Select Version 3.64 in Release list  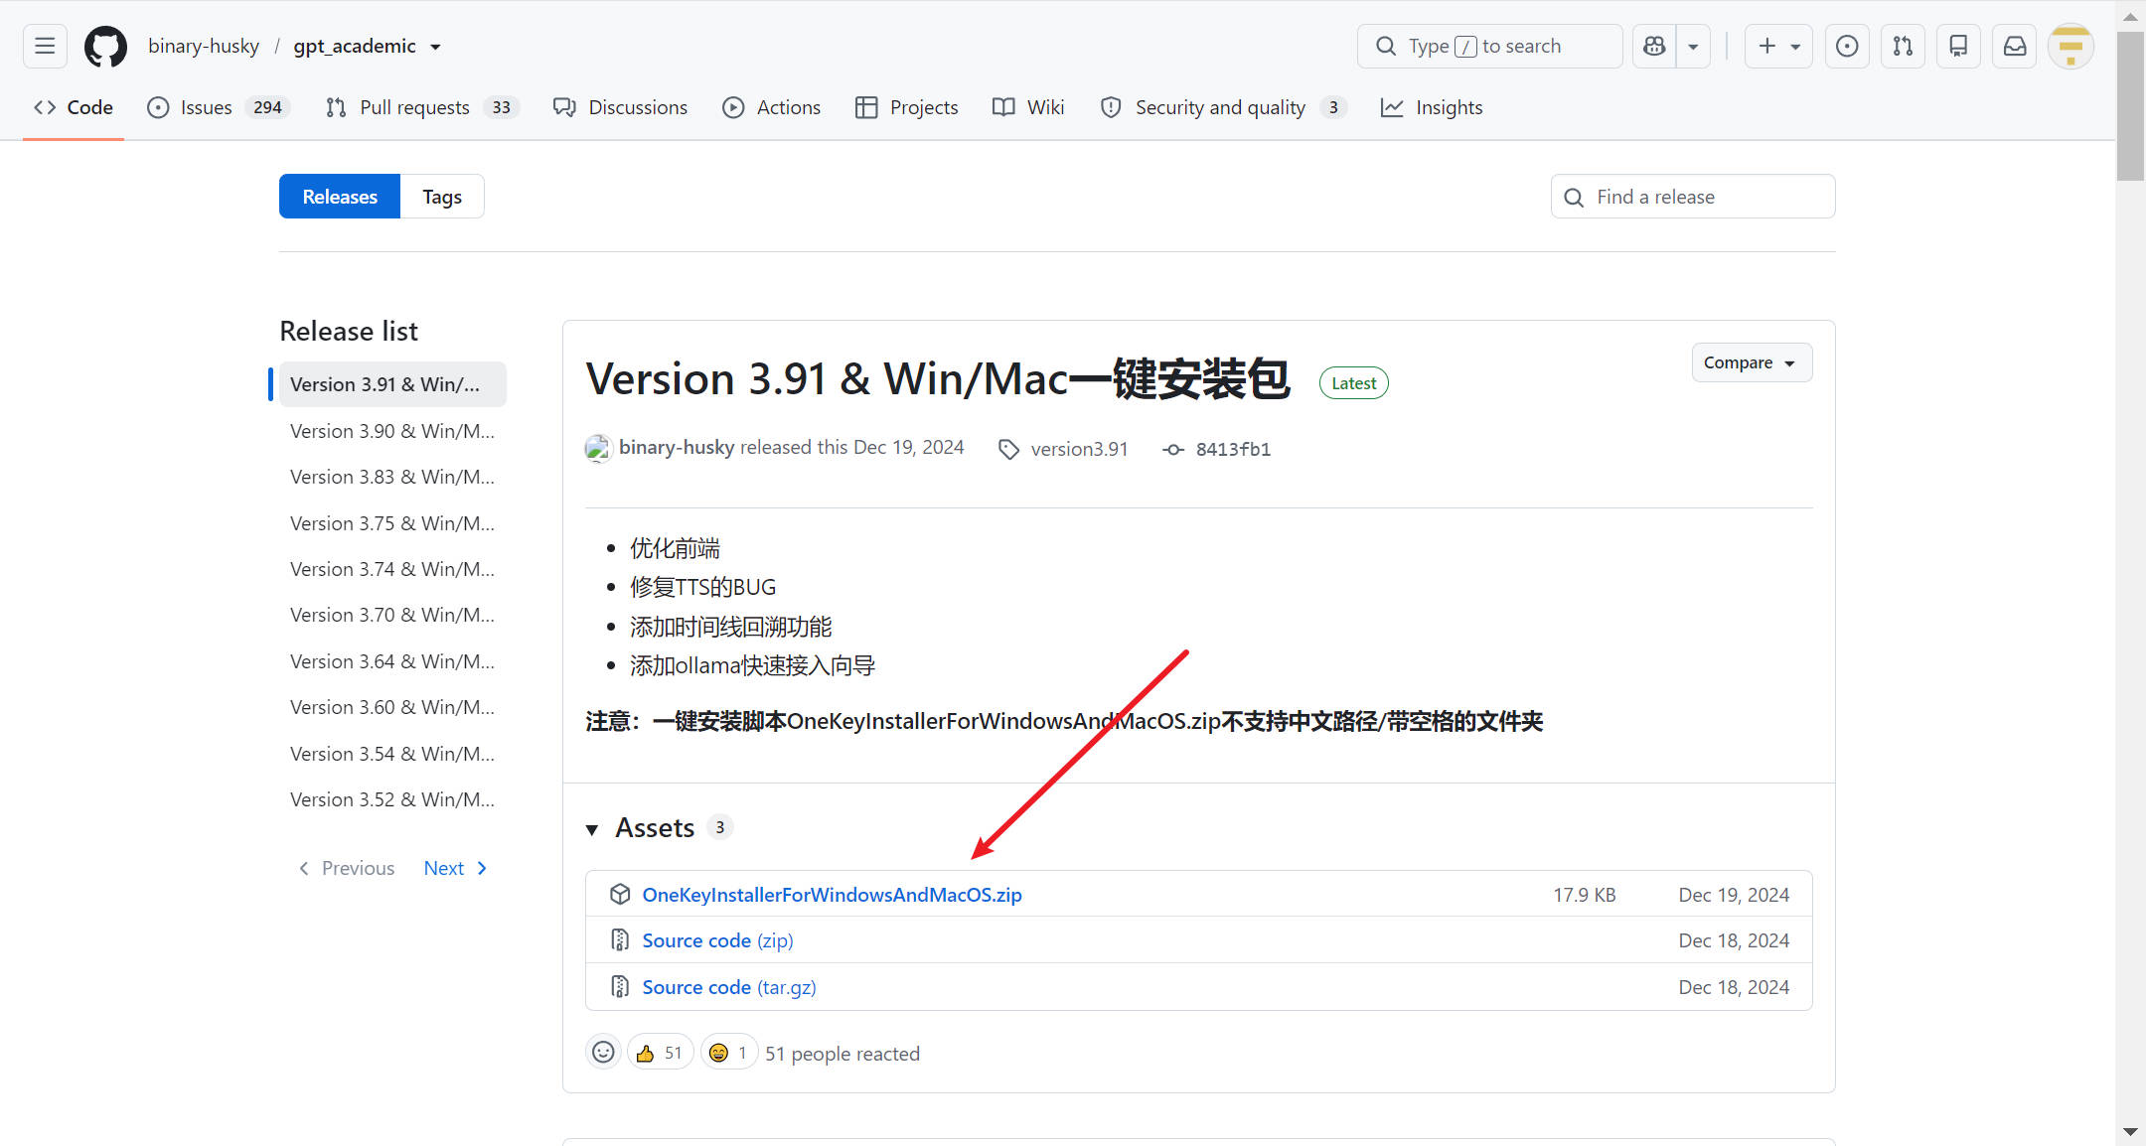click(392, 661)
